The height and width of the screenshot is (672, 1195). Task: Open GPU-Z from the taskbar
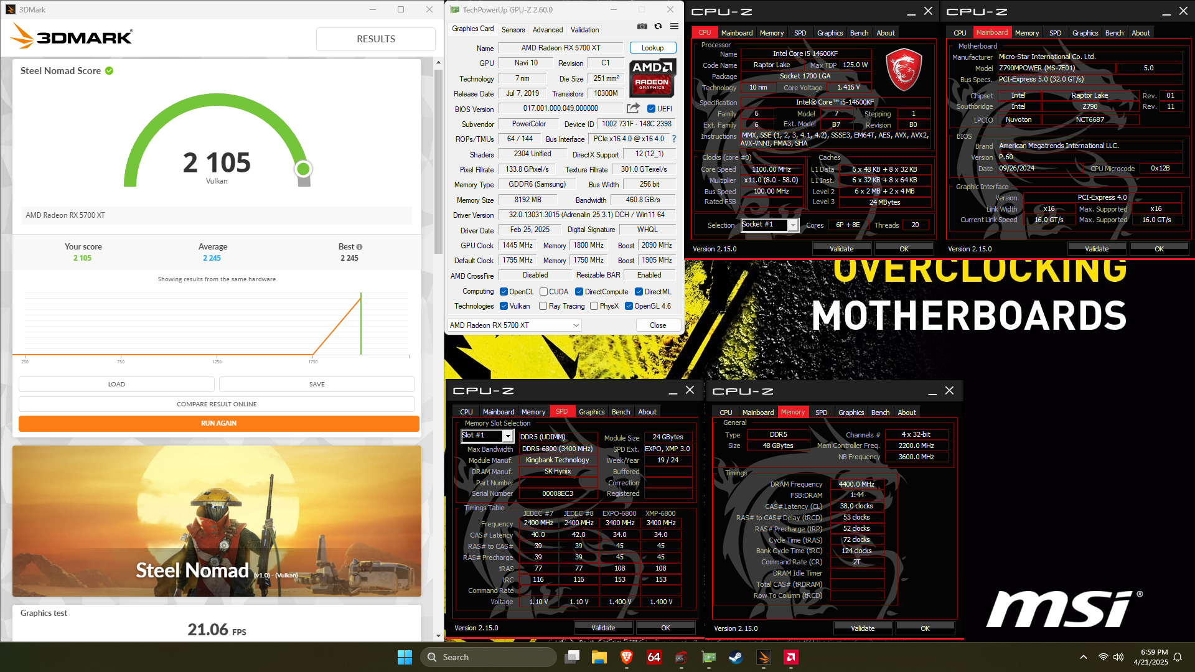(709, 657)
